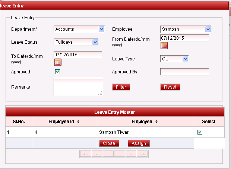Click into the Approved By text field
The height and width of the screenshot is (169, 231).
184,72
